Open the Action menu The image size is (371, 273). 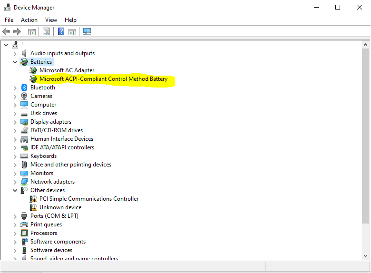coord(29,20)
